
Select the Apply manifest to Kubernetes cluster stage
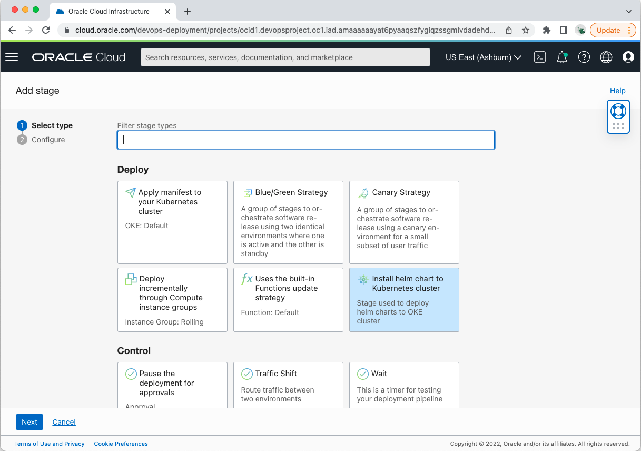(172, 222)
